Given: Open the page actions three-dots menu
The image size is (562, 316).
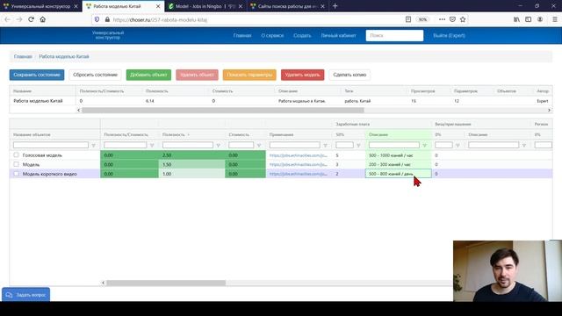Looking at the screenshot, I should coord(442,19).
